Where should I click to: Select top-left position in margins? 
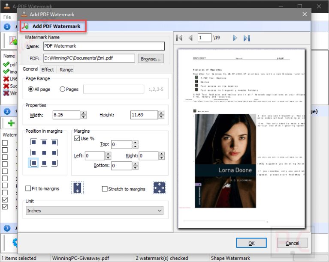point(33,142)
